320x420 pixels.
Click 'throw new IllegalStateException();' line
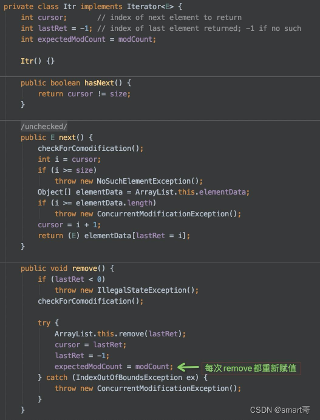127,291
